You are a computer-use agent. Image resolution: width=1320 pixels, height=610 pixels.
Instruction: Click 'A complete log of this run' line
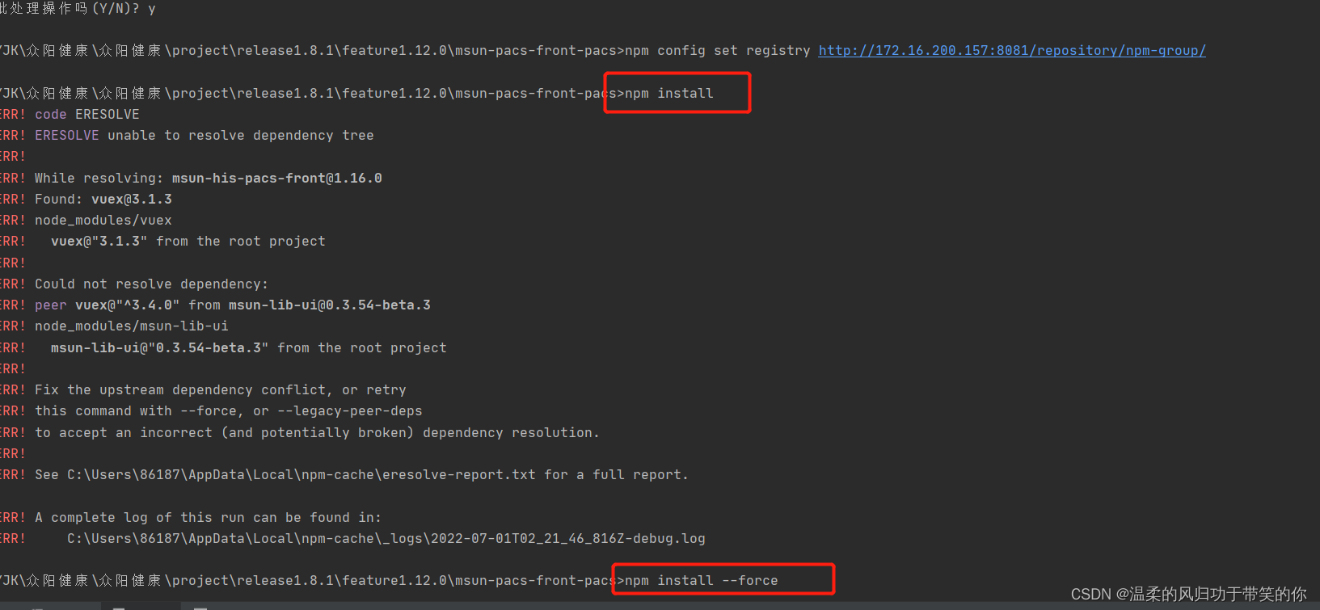(x=209, y=517)
